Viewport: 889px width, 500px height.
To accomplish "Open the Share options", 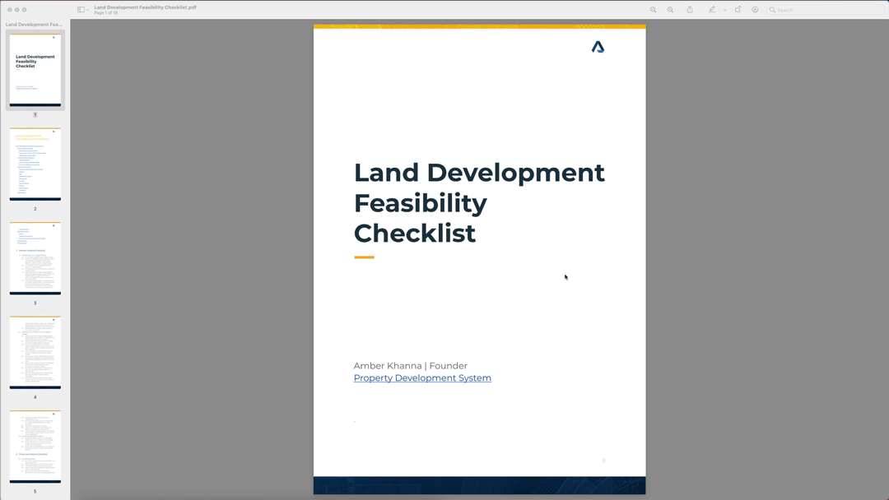I will (690, 9).
